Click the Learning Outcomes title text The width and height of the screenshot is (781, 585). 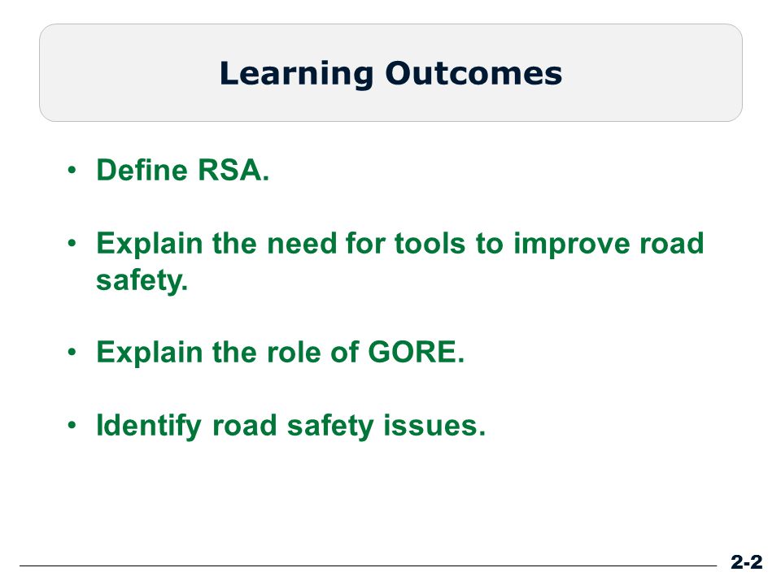(390, 74)
